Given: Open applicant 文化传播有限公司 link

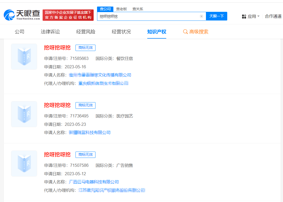Looking at the screenshot, I should point(100,75).
